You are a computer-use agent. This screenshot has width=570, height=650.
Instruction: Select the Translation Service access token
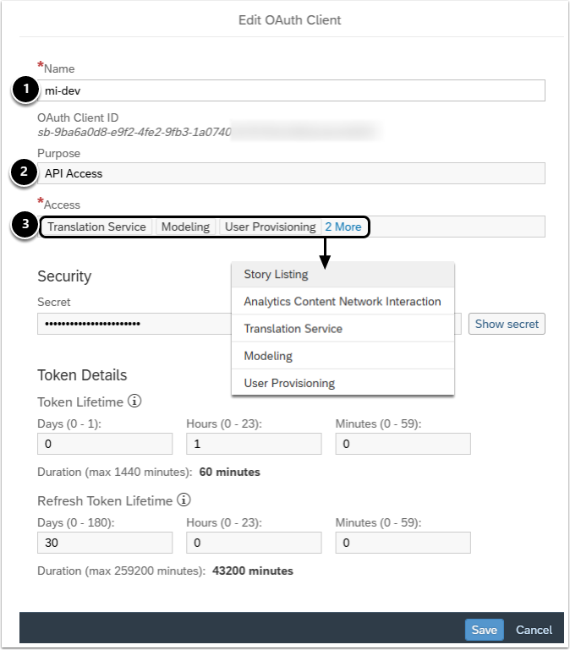[x=97, y=227]
